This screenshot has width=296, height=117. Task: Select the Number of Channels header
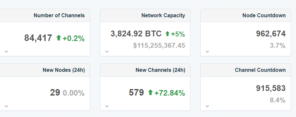point(59,15)
